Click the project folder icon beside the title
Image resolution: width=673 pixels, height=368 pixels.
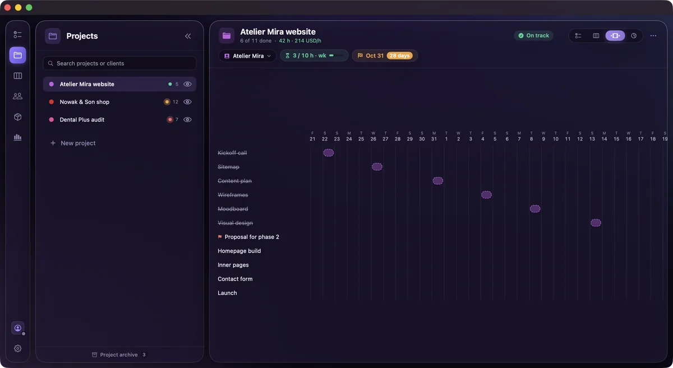227,36
